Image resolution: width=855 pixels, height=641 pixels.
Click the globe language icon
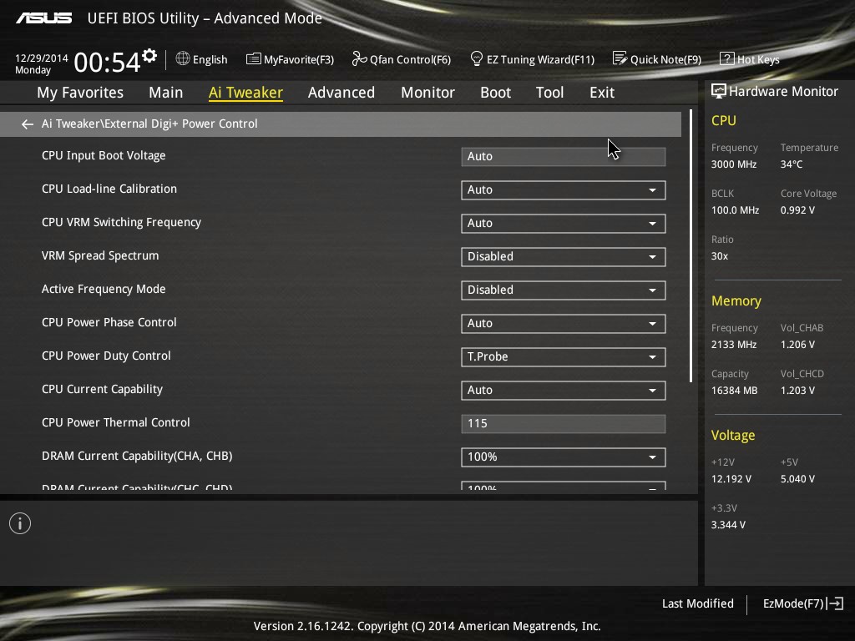pos(183,58)
